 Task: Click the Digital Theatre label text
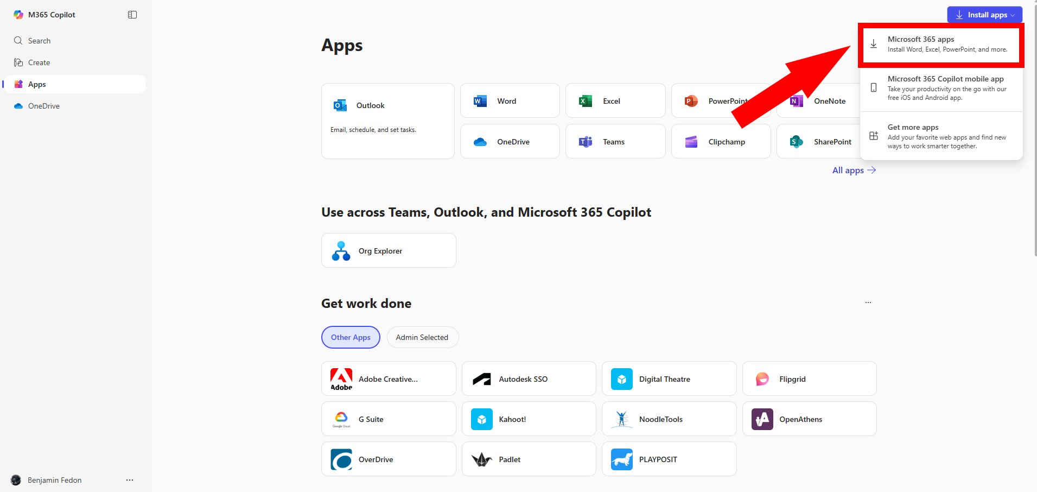[665, 379]
